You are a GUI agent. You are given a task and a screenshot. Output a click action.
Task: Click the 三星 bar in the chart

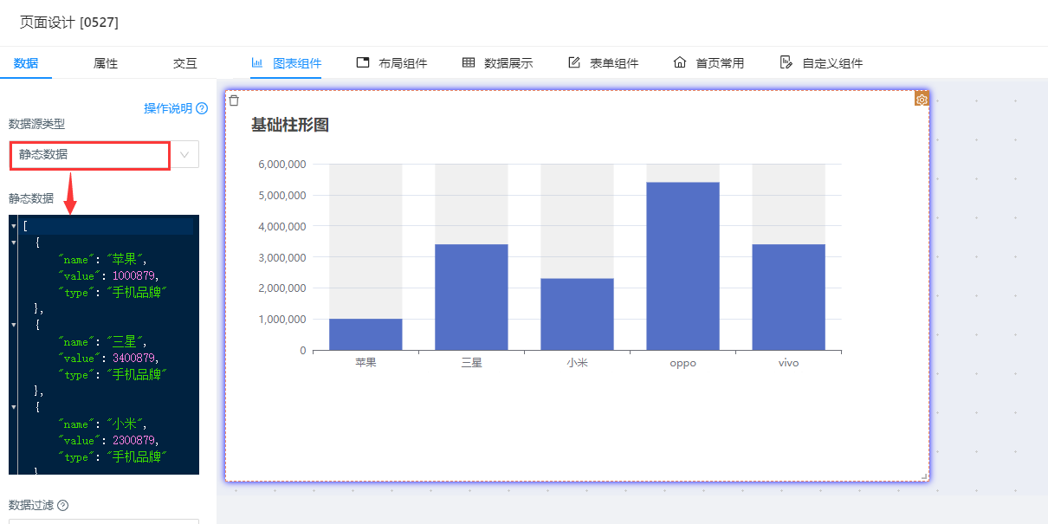[471, 297]
